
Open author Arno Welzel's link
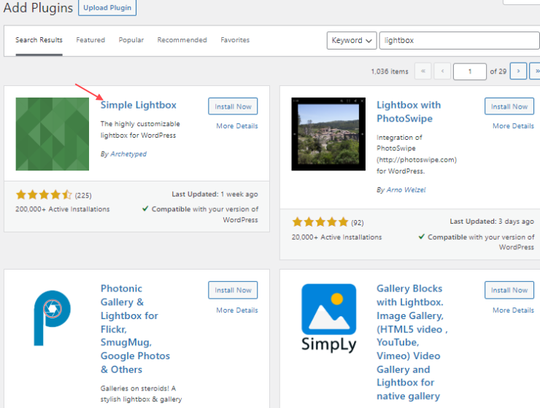pyautogui.click(x=406, y=189)
